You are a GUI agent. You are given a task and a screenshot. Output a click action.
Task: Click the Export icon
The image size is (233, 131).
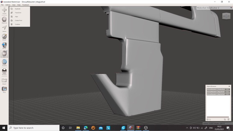tap(4, 81)
